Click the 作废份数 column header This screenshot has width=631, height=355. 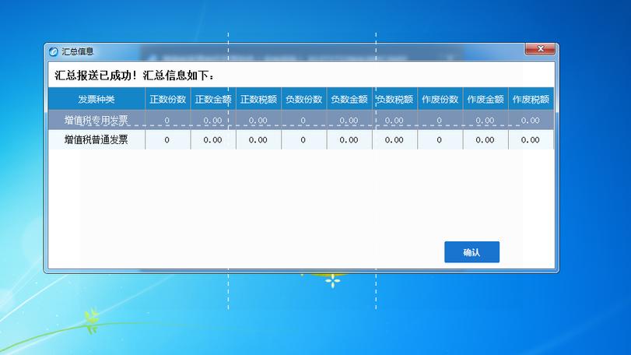[x=440, y=99]
